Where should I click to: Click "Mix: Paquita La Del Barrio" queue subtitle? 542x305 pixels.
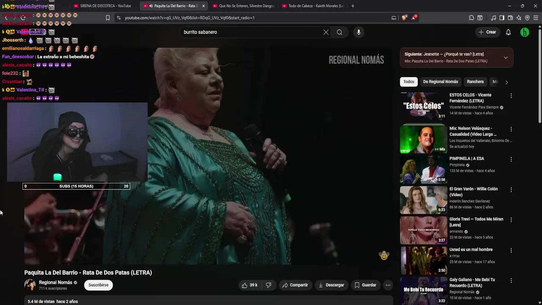click(x=446, y=61)
